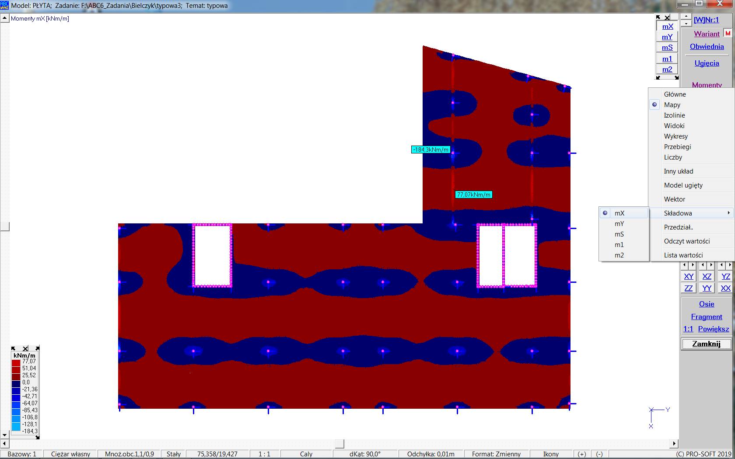The height and width of the screenshot is (459, 735).
Task: Open Odczyt wartości from the menu
Action: 686,241
